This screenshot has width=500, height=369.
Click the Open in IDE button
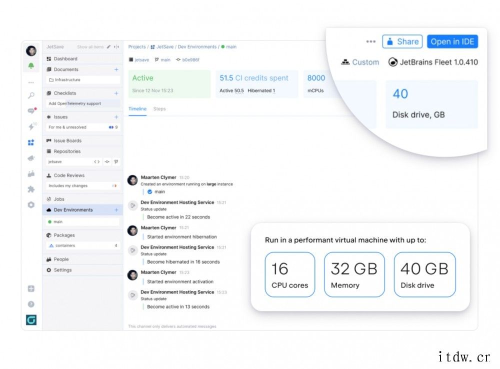point(452,42)
